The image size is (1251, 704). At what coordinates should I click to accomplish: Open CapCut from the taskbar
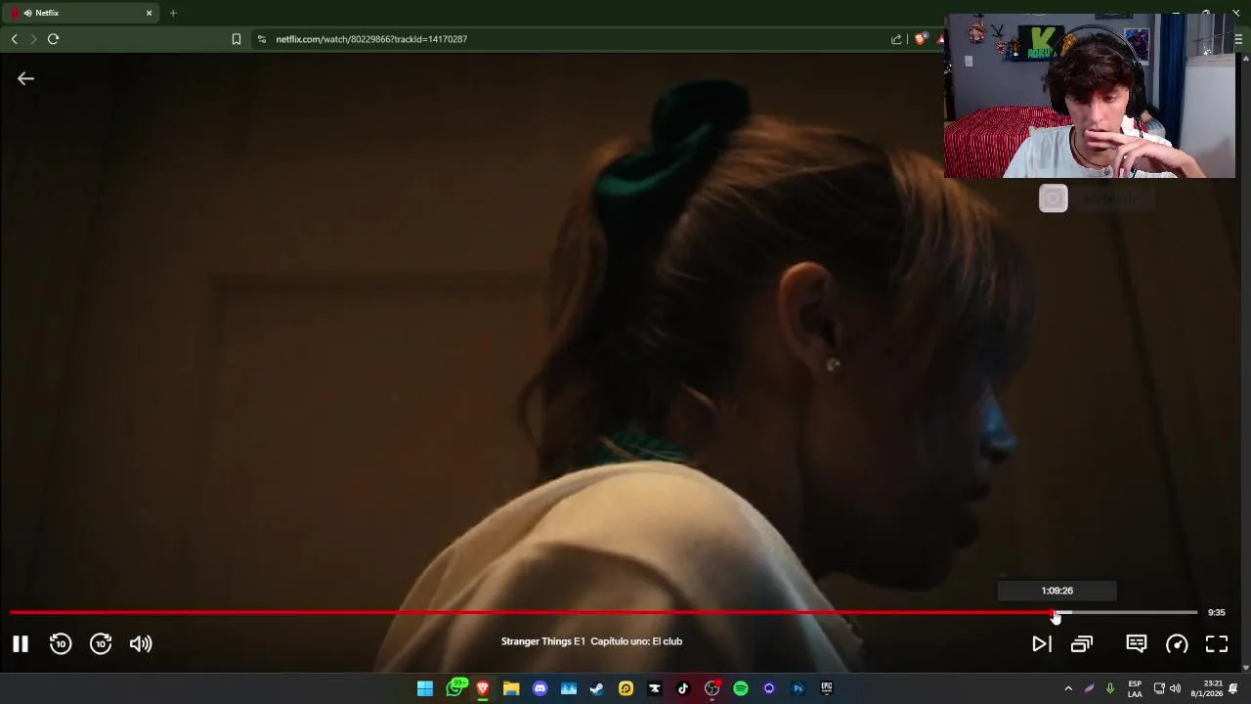[655, 688]
